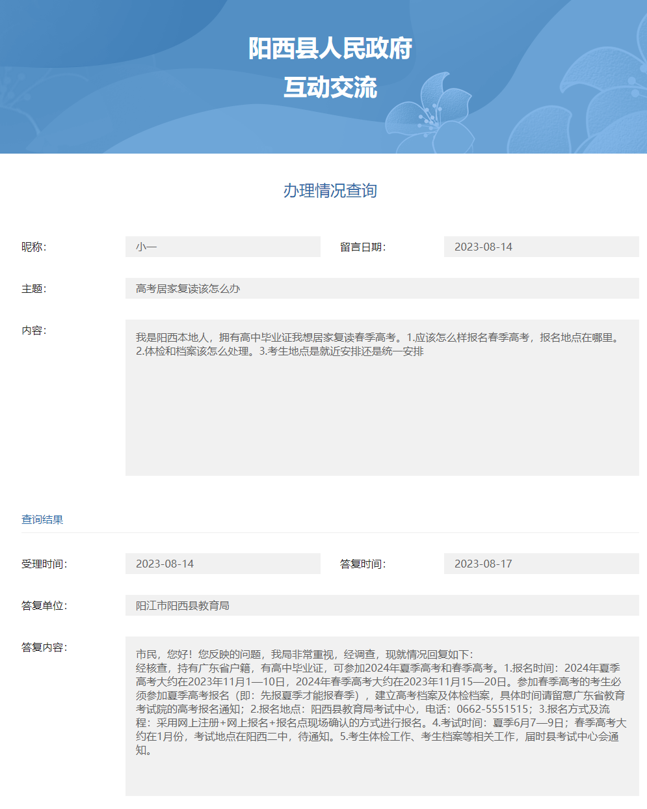Viewport: 647px width, 809px height.
Task: Select the 昵称 input showing 小一
Action: pyautogui.click(x=223, y=247)
